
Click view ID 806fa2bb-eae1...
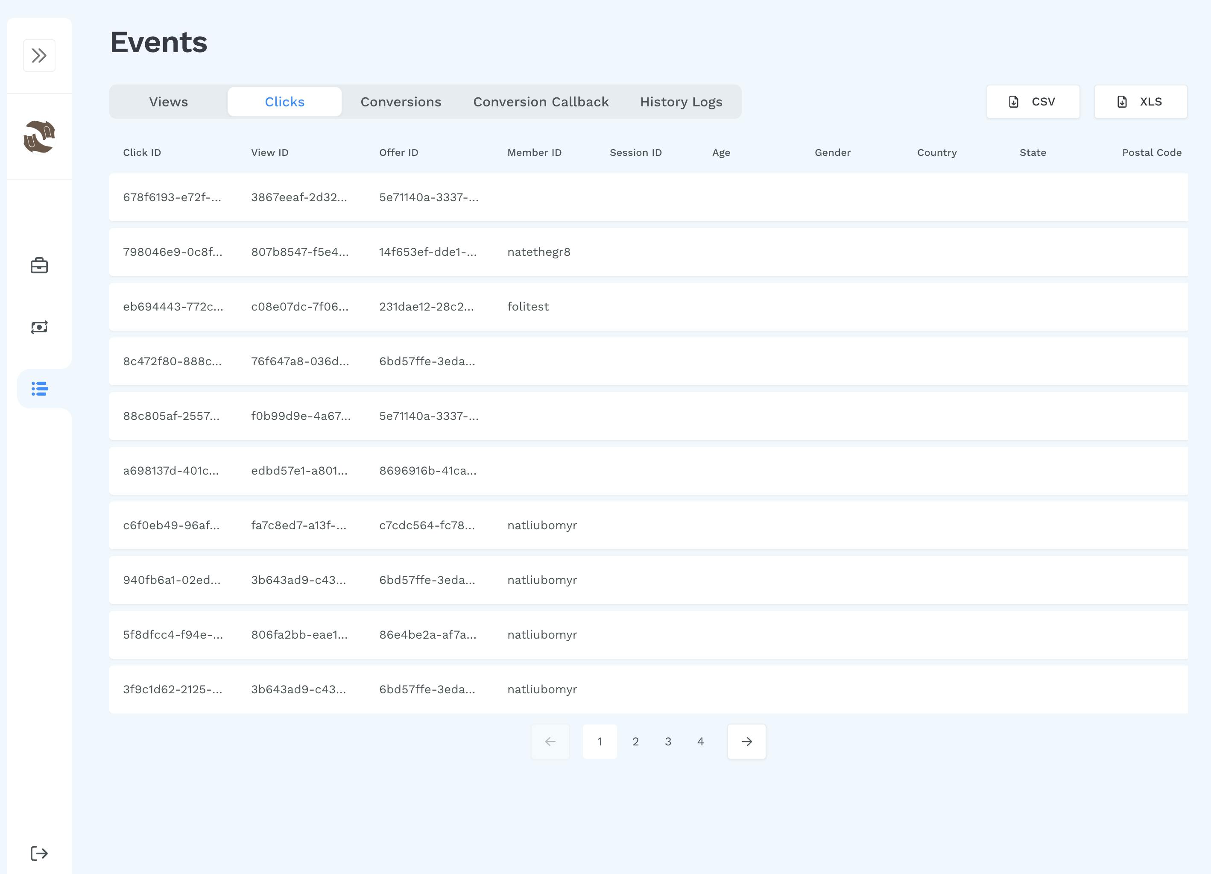(299, 635)
